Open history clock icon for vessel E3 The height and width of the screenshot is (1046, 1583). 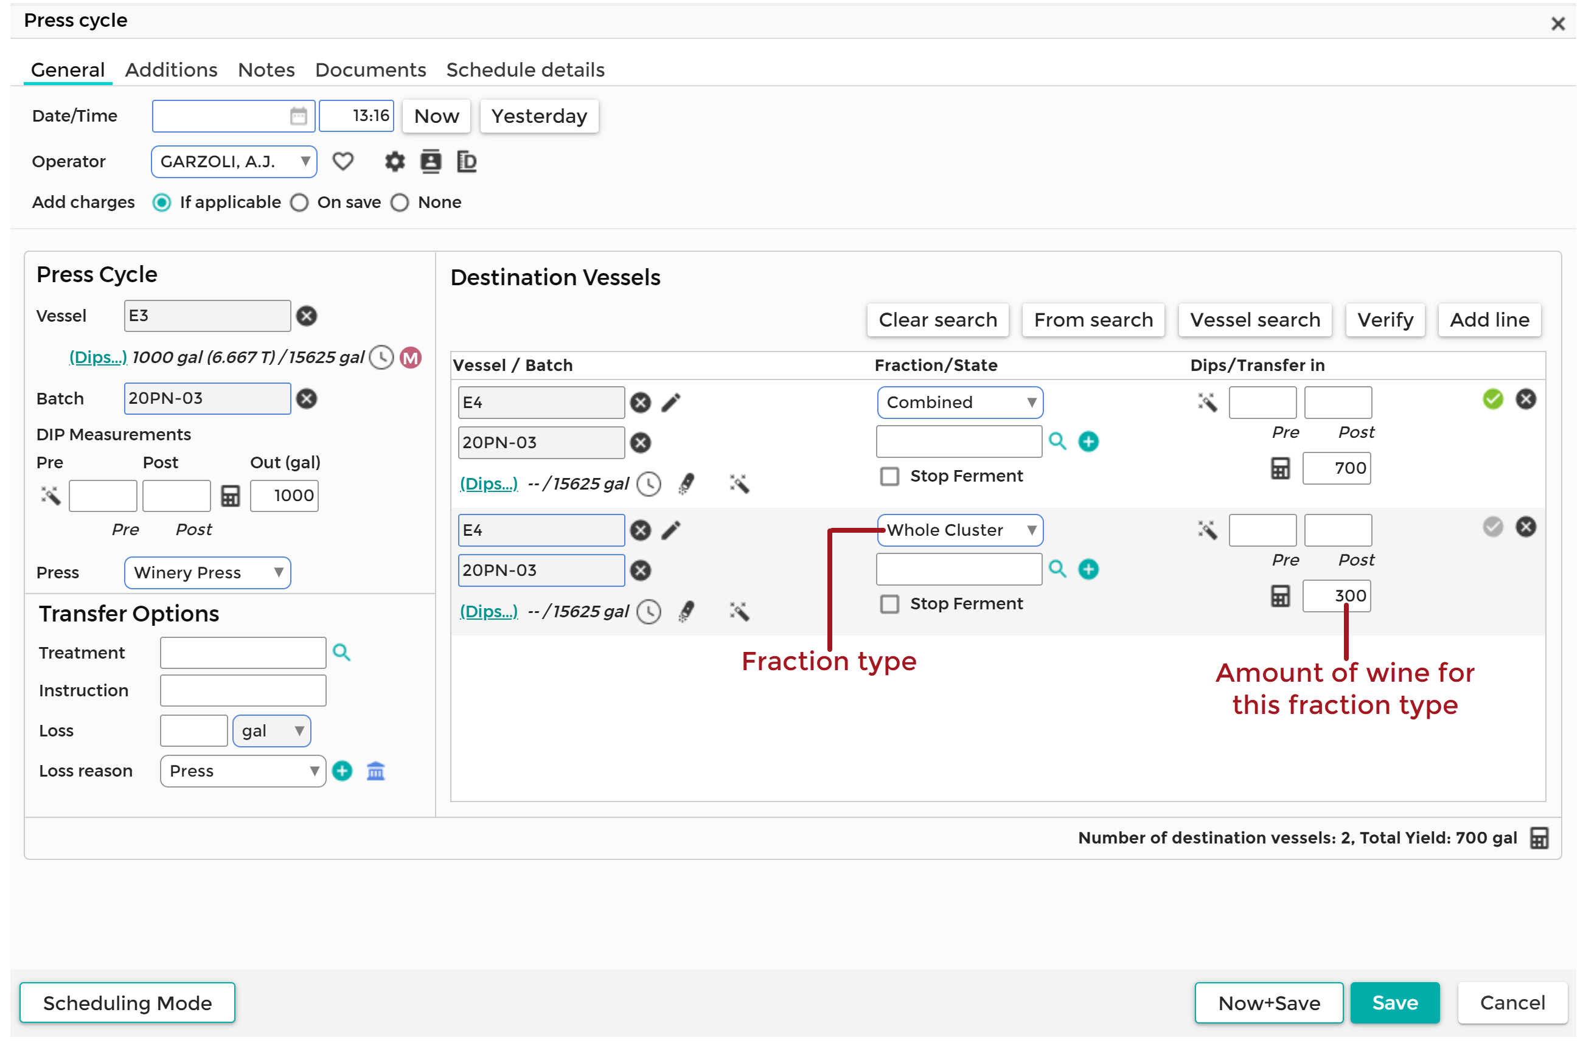pos(381,358)
